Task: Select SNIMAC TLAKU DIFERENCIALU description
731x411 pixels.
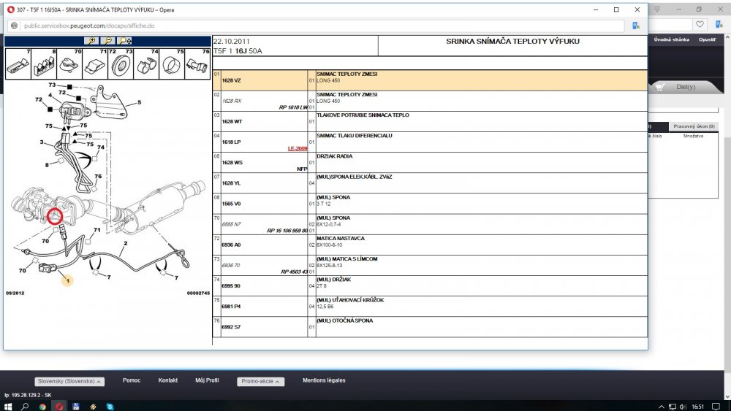Action: click(x=355, y=136)
